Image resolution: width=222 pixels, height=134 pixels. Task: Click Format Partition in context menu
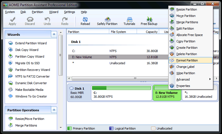click(x=191, y=60)
